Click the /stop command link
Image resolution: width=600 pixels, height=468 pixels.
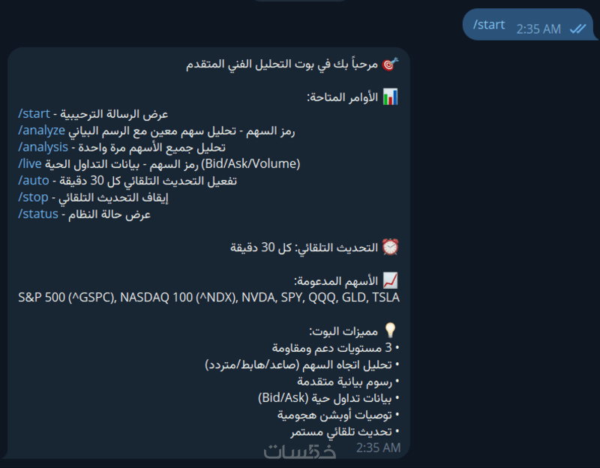(33, 197)
